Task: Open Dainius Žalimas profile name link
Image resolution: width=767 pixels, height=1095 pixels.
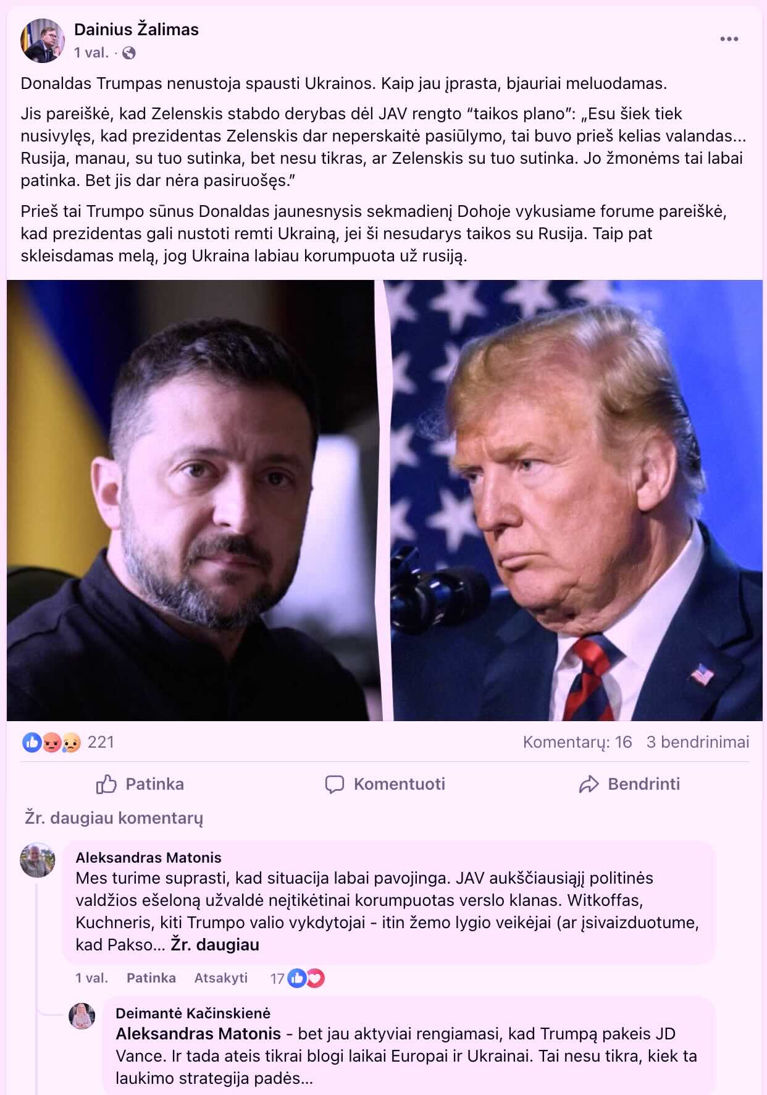Action: pyautogui.click(x=136, y=30)
